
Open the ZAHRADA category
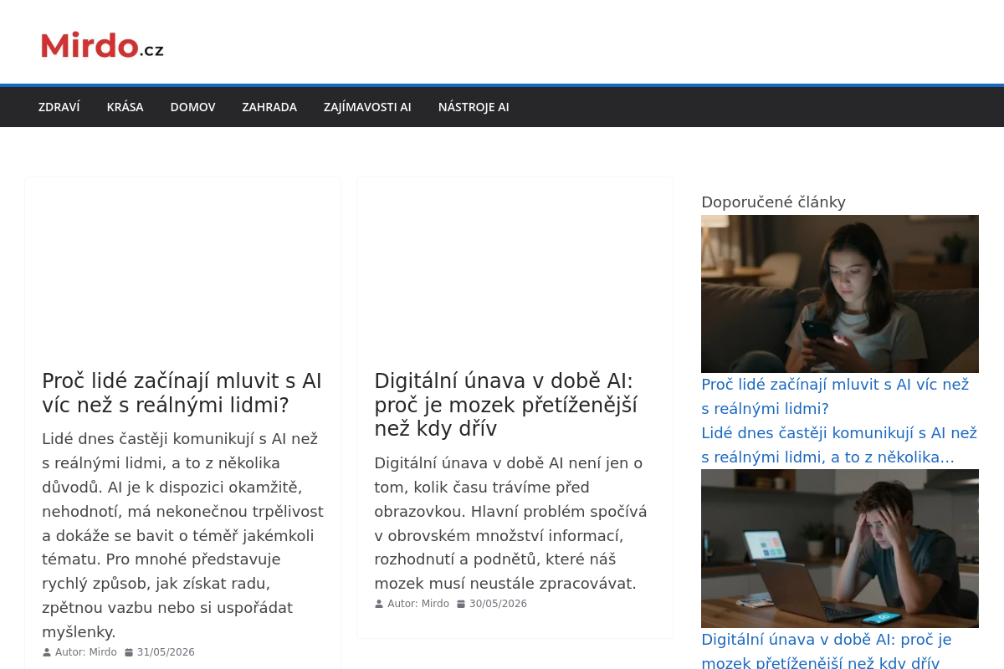(x=269, y=107)
